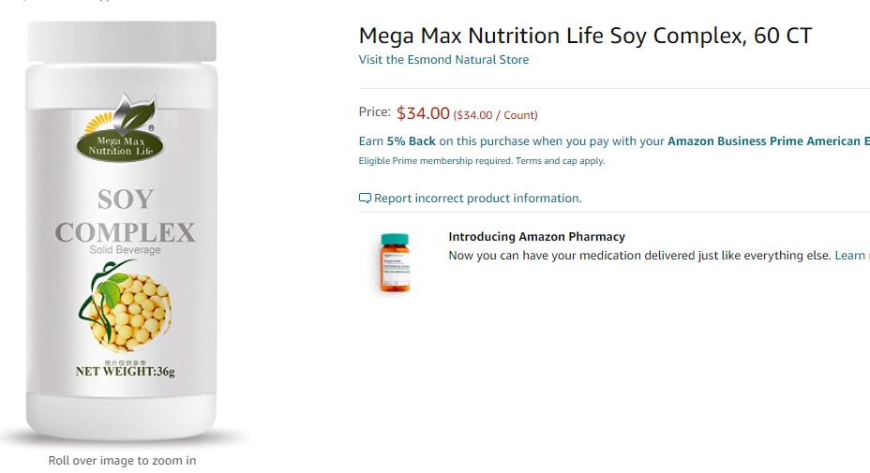Click the Eligible Prime membership required note
The image size is (870, 473).
[x=435, y=161]
